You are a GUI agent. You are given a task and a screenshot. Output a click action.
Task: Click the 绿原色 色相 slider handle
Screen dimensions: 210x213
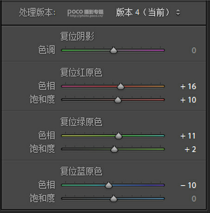tap(118, 136)
